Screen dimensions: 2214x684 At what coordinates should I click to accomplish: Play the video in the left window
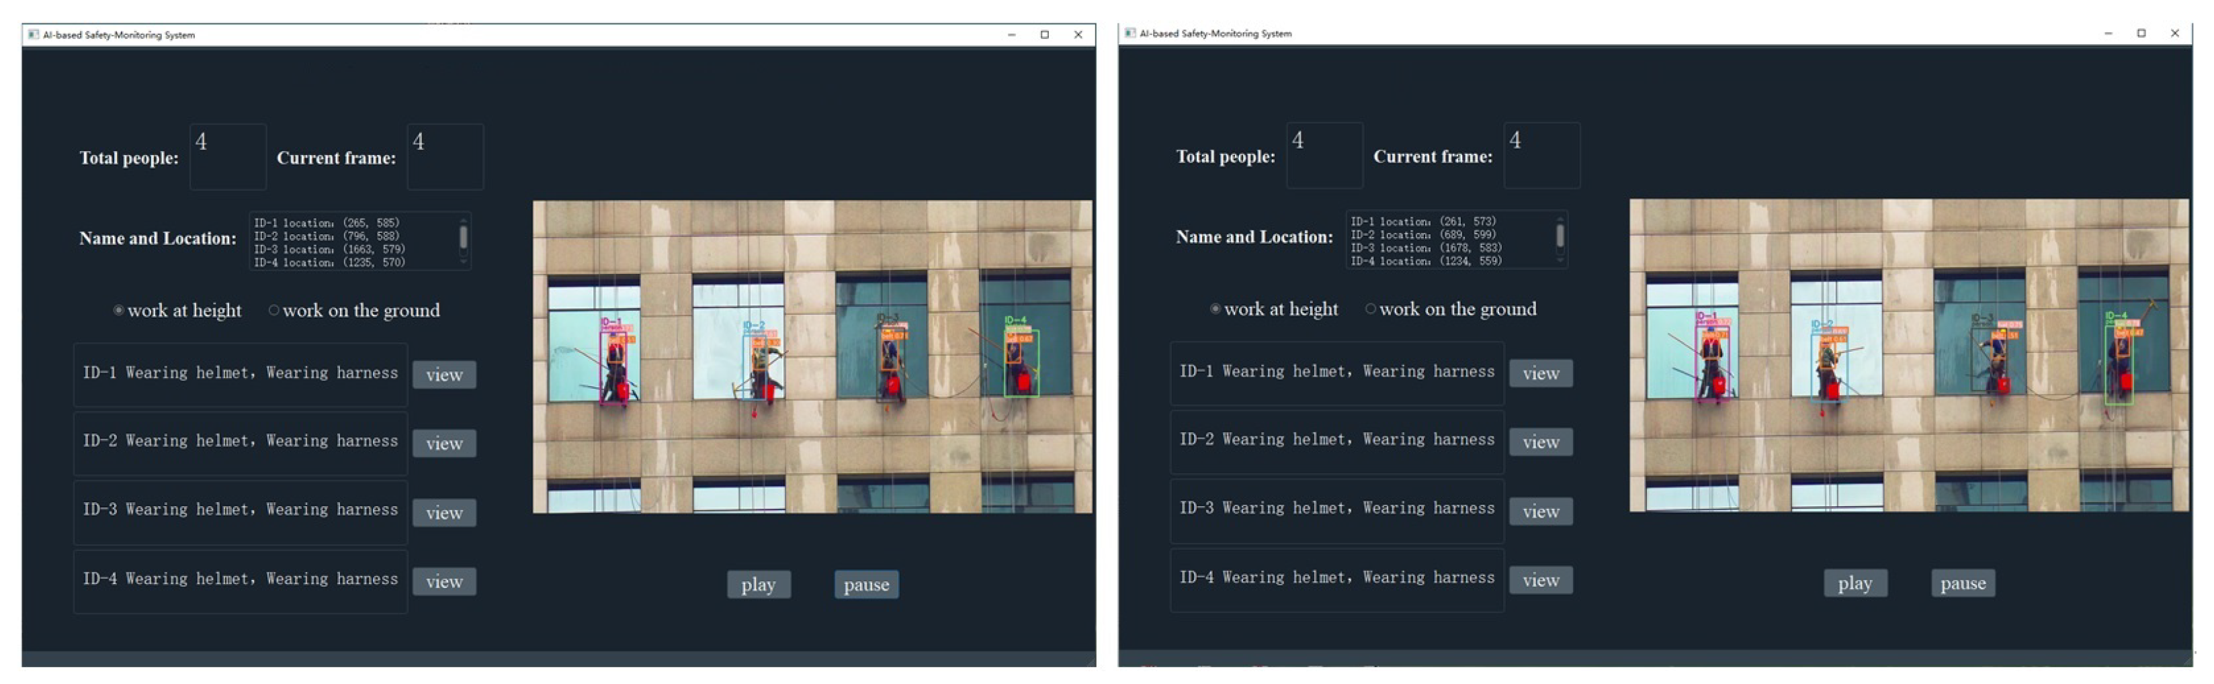pos(758,583)
